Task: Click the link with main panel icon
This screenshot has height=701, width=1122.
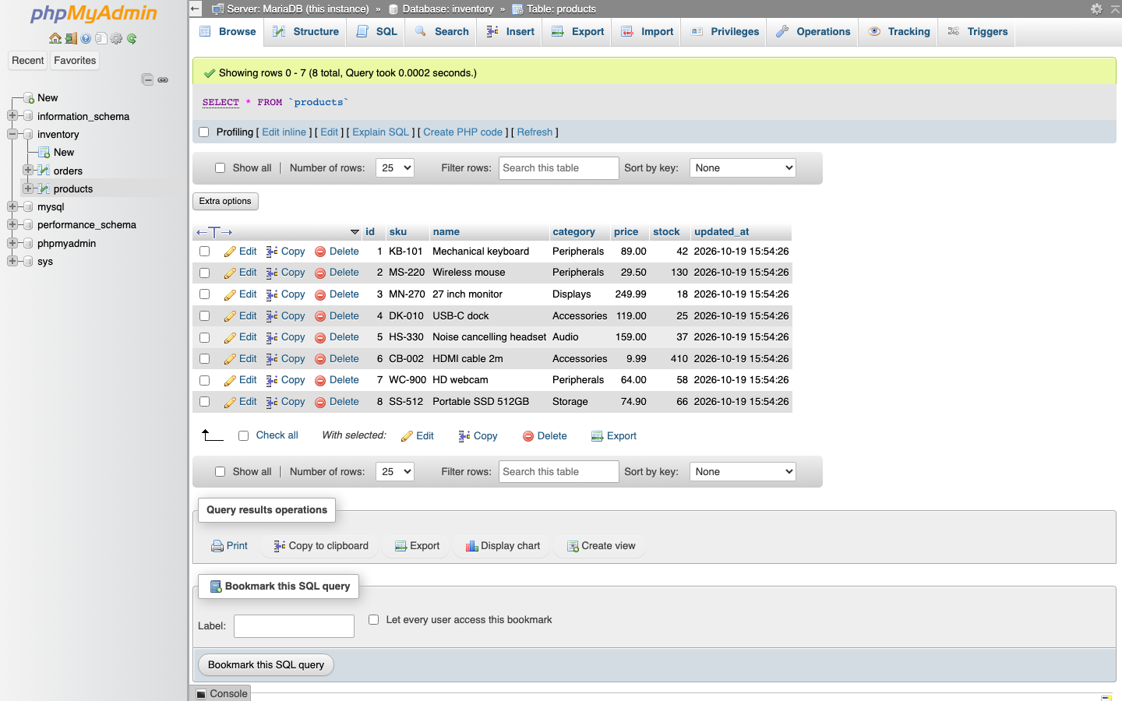Action: [x=163, y=79]
